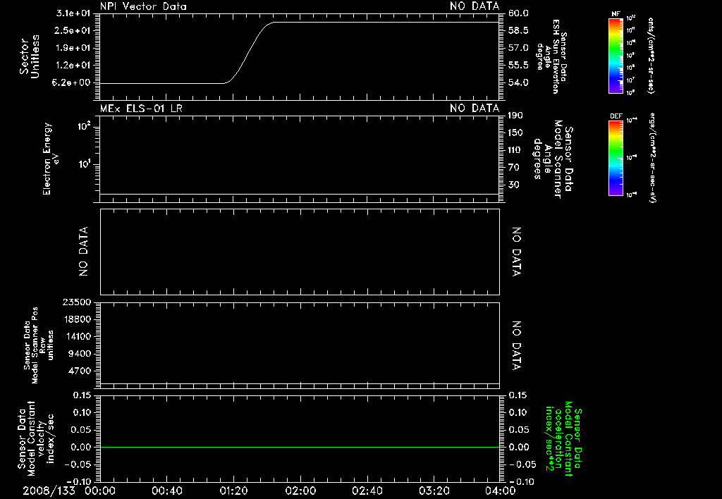Click the 03:20 time axis label
722x499 pixels.
434,491
